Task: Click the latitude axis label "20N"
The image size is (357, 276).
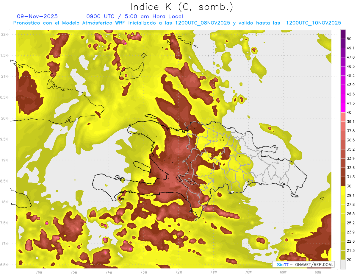Action: tap(4, 118)
